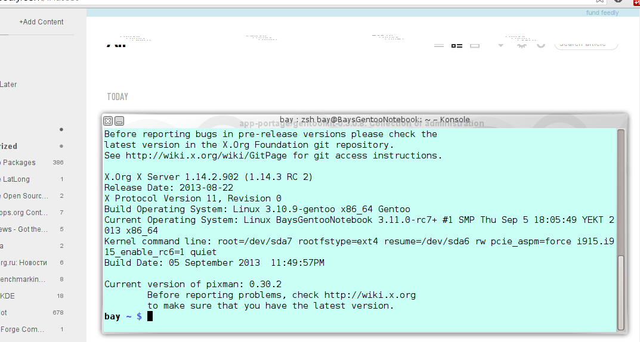Click the Konsole keep-above button in titlebar

pyautogui.click(x=119, y=120)
